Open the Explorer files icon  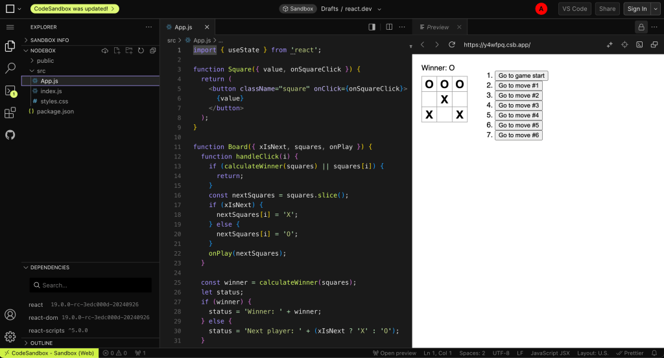(x=10, y=46)
